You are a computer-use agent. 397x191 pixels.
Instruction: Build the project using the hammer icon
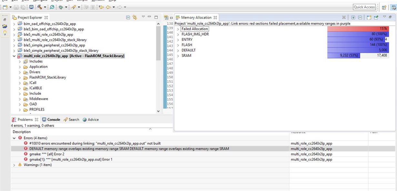(40, 6)
